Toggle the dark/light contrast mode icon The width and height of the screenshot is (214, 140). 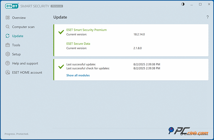pyautogui.click(x=183, y=4)
